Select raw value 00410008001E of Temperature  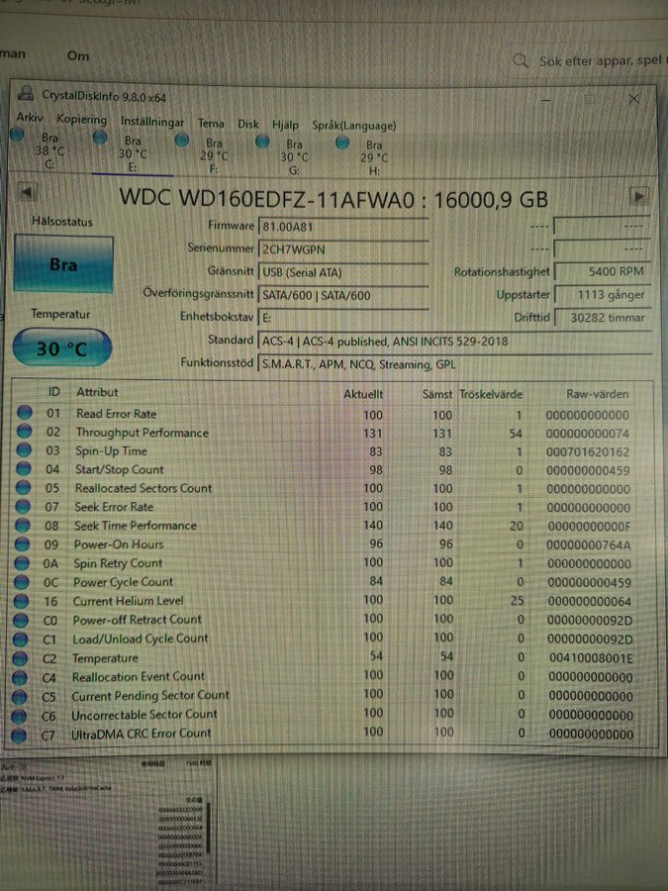591,658
